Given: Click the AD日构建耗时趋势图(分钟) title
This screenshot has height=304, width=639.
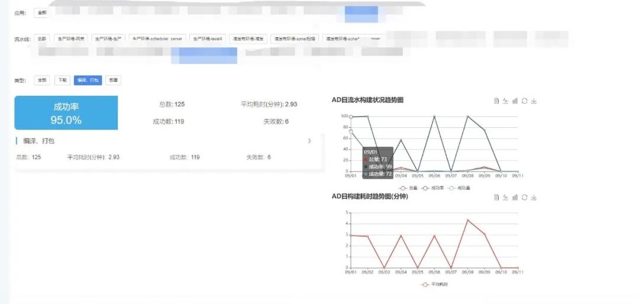Looking at the screenshot, I should coord(370,196).
